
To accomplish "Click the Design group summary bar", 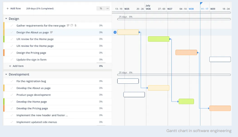I will (x=174, y=19).
